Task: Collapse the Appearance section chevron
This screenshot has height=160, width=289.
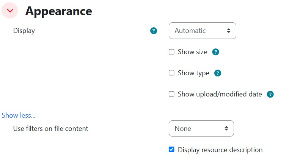Action: (10, 11)
